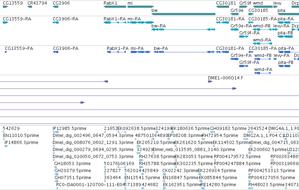The image size is (299, 190).
Task: Click the Gr59f-RA transcript label
Action: click(x=249, y=33)
